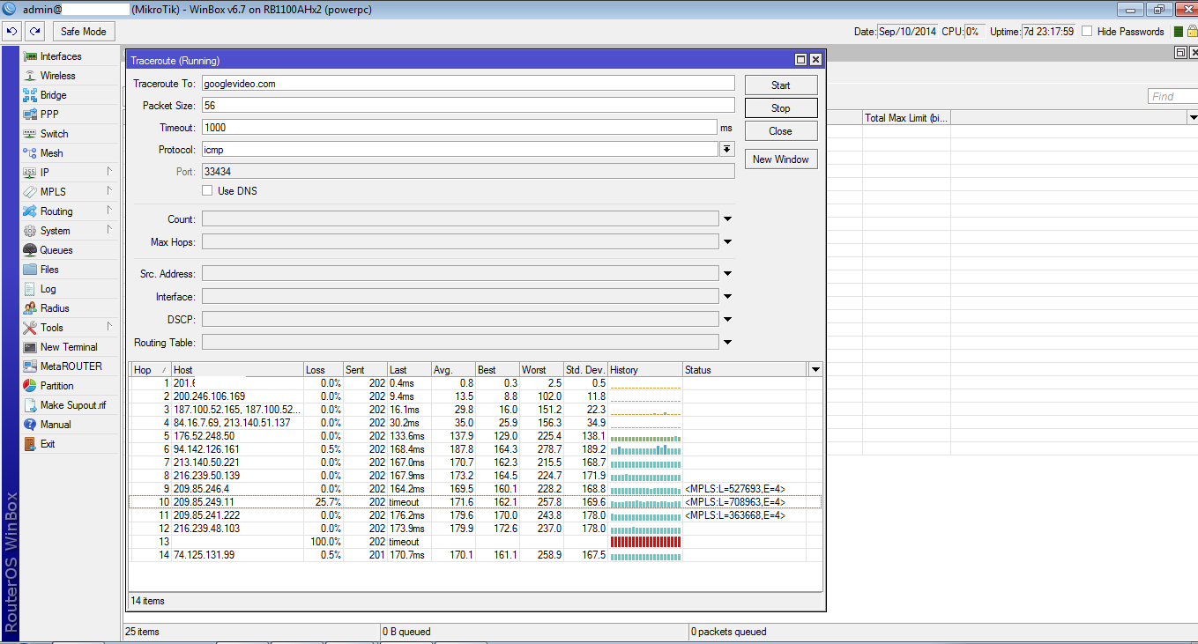The image size is (1198, 644).
Task: Enable the Use DNS checkbox
Action: (207, 190)
